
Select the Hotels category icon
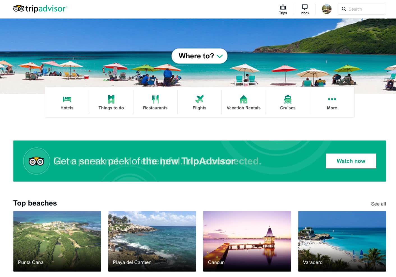pos(67,99)
